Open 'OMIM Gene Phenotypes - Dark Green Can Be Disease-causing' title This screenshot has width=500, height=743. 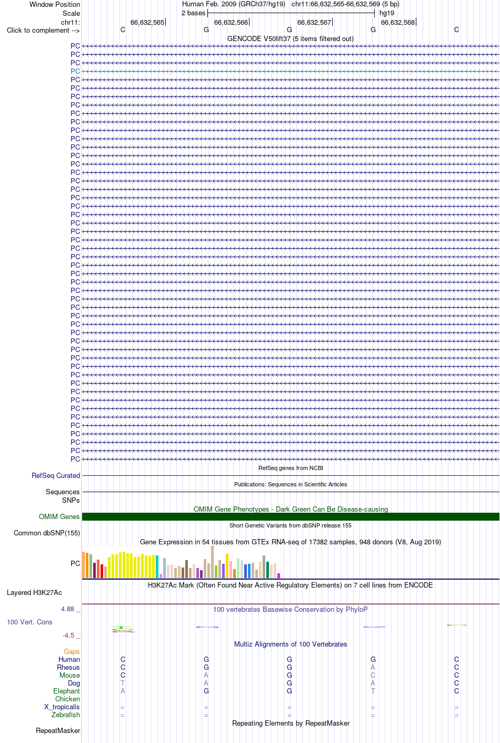tap(291, 509)
